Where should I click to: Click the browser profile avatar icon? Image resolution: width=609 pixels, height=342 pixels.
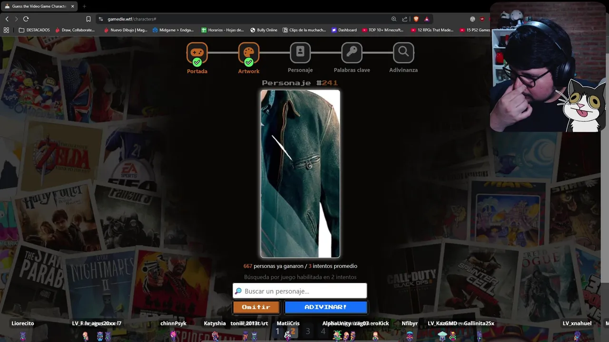472,19
